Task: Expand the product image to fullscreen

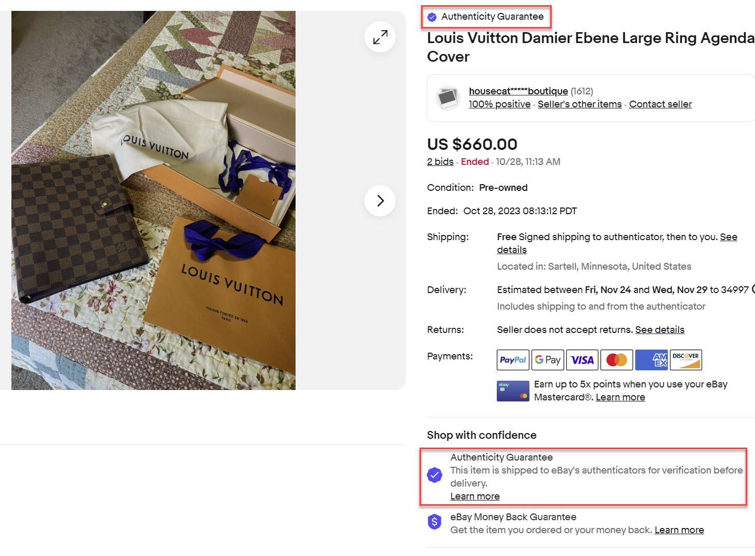Action: [x=380, y=37]
